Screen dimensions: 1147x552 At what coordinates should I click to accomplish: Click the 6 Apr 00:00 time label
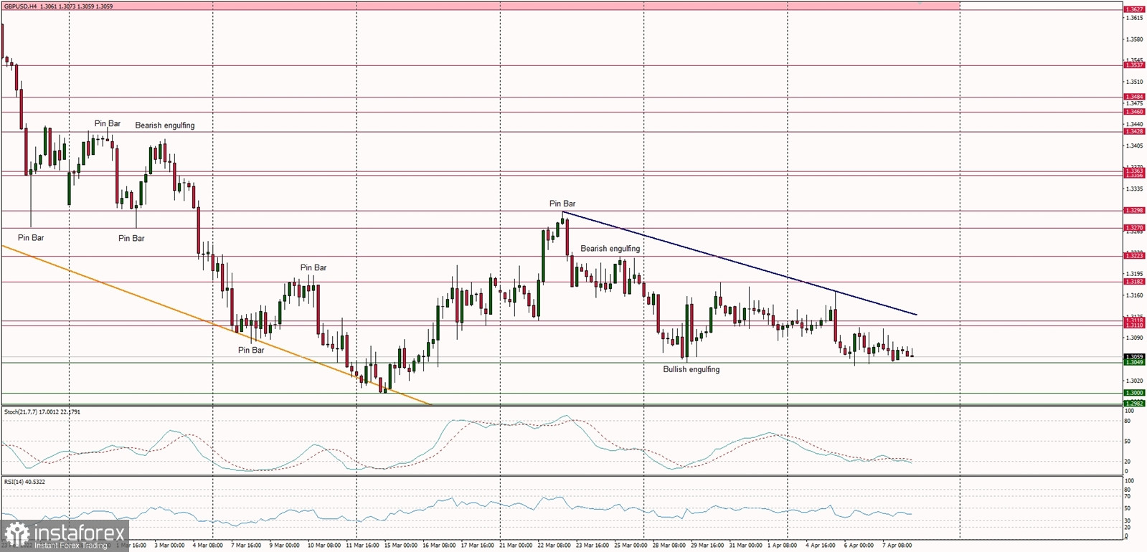coord(859,546)
